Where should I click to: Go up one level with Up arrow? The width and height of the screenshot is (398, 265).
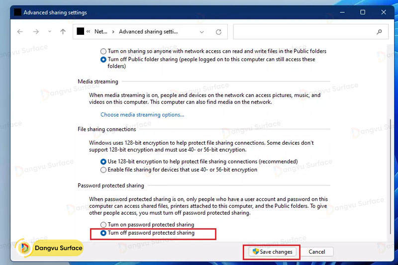click(63, 32)
